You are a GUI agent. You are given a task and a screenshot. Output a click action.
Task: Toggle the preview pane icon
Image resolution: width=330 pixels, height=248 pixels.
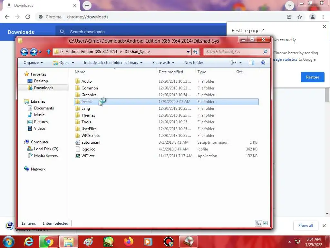point(251,63)
